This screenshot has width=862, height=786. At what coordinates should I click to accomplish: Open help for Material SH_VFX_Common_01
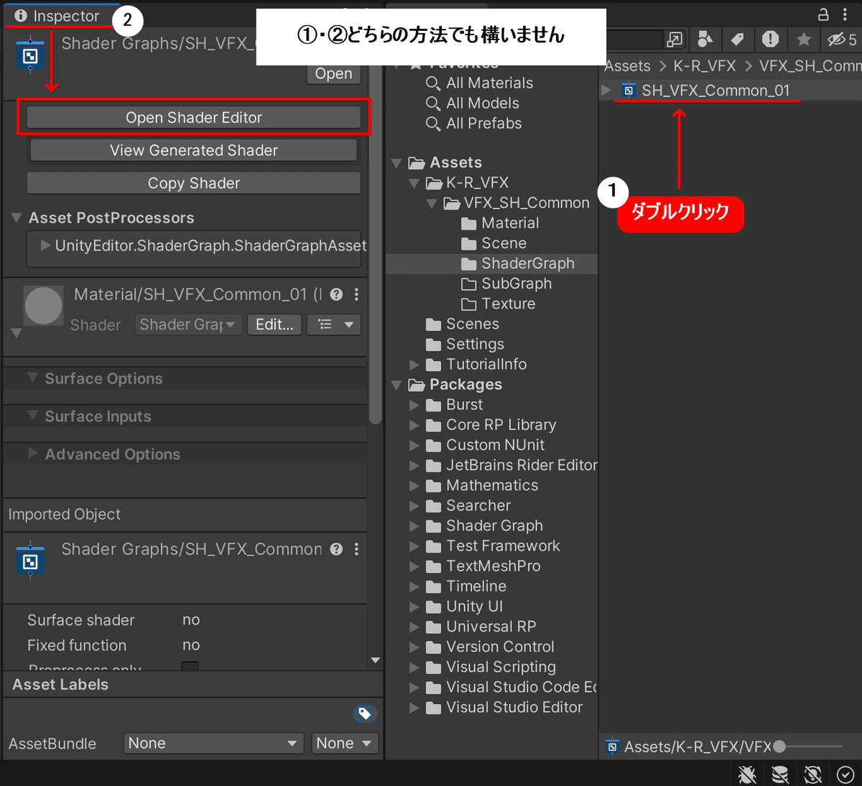tap(336, 294)
